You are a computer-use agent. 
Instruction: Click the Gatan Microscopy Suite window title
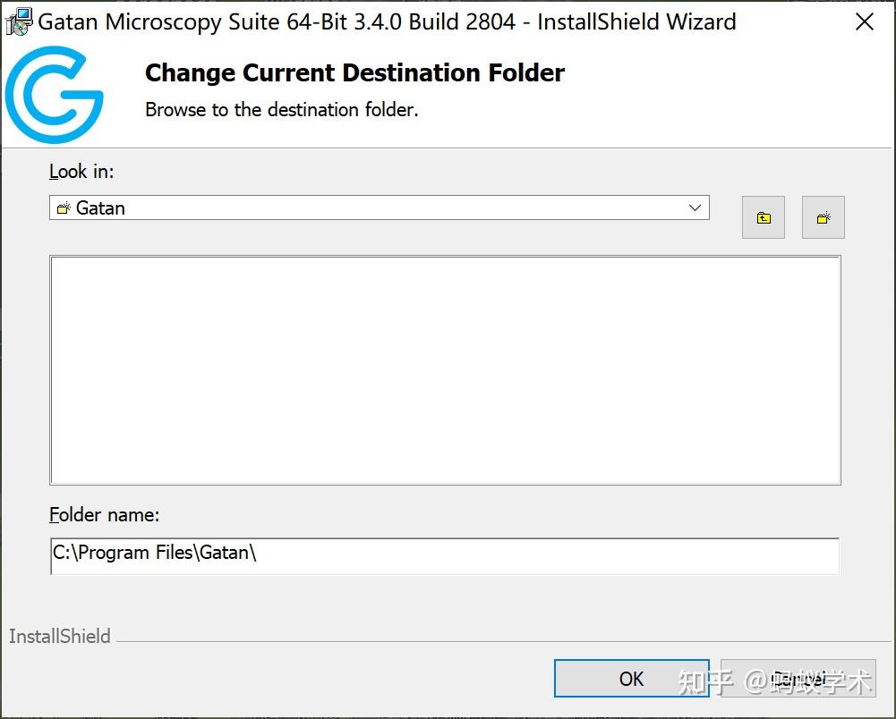point(387,22)
